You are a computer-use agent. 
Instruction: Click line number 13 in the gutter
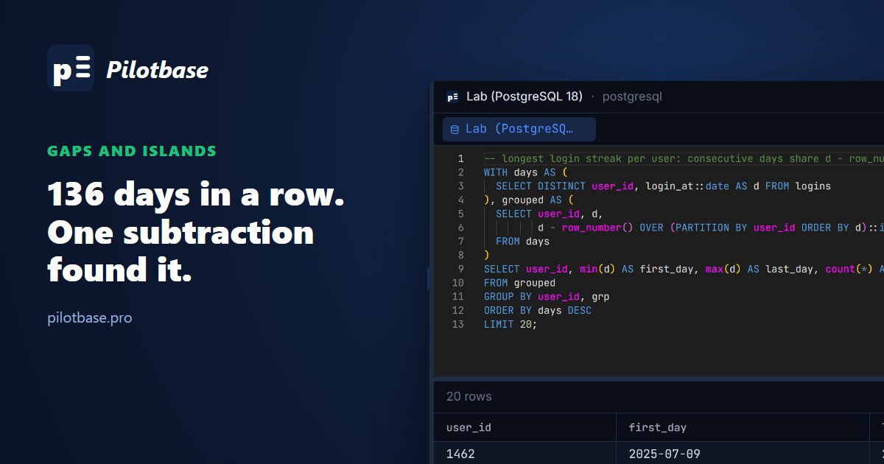[x=457, y=324]
